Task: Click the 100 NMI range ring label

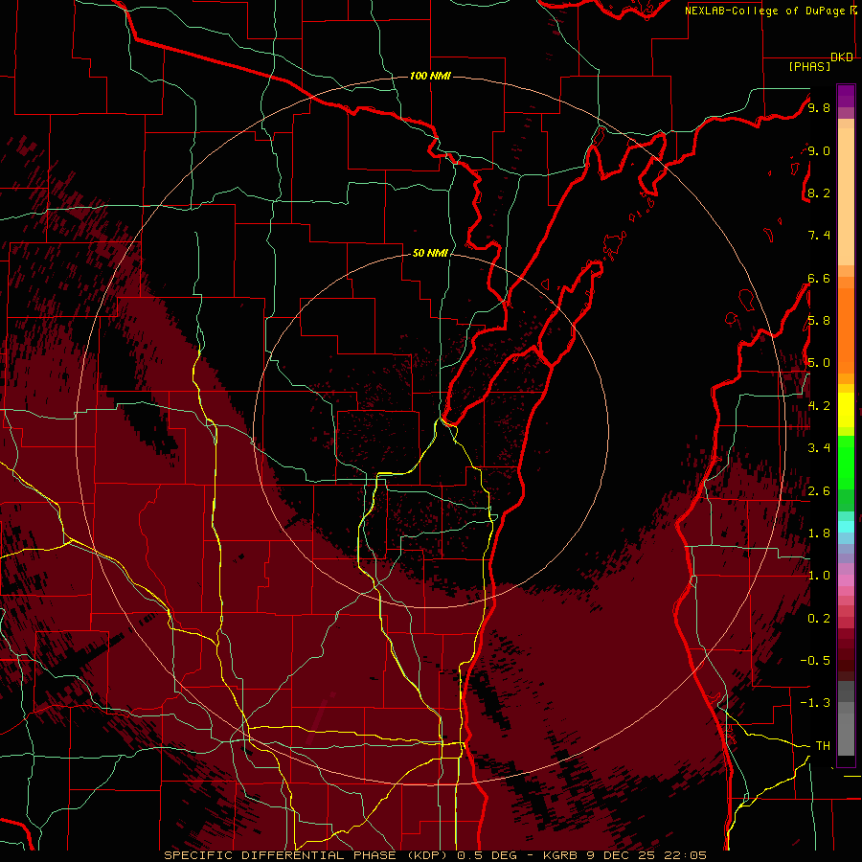Action: [x=430, y=76]
